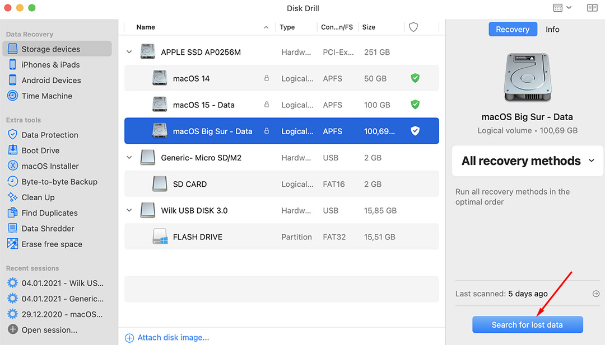Click the PCI-Ex... connection cell
This screenshot has height=345, width=605.
click(338, 52)
